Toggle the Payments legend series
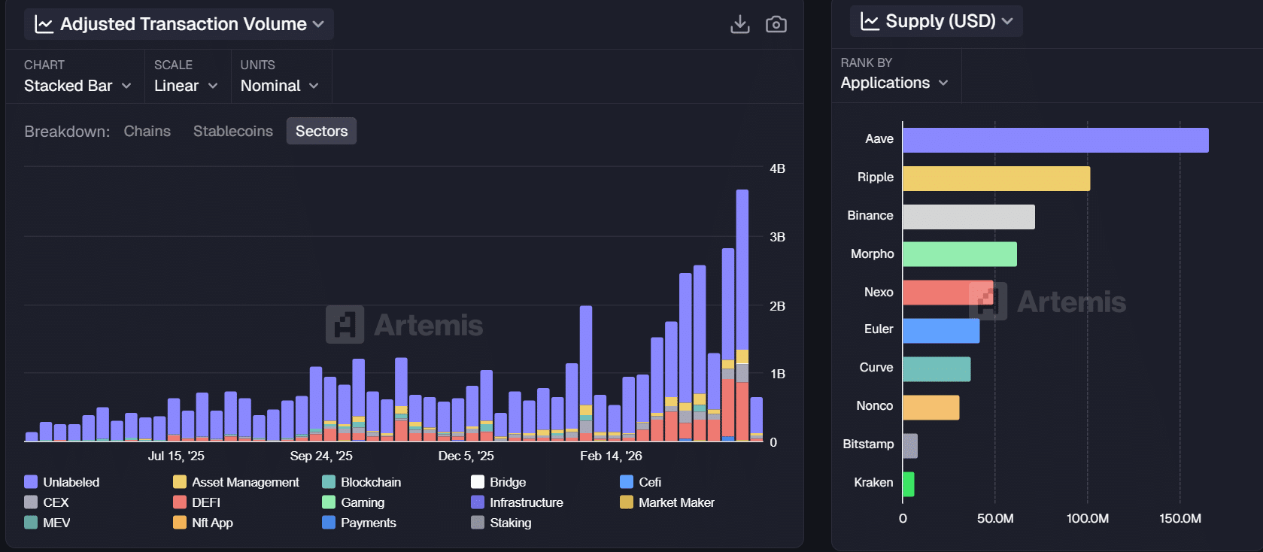Image resolution: width=1263 pixels, height=552 pixels. tap(360, 523)
